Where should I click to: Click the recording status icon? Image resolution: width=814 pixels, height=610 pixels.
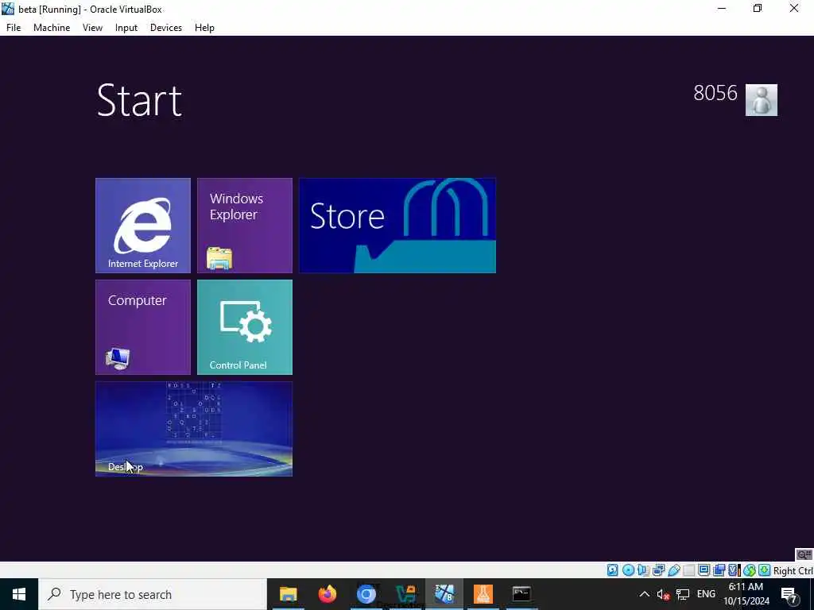[x=719, y=570]
